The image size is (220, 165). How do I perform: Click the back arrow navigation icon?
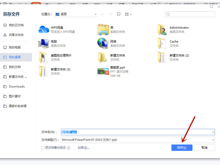103,14
